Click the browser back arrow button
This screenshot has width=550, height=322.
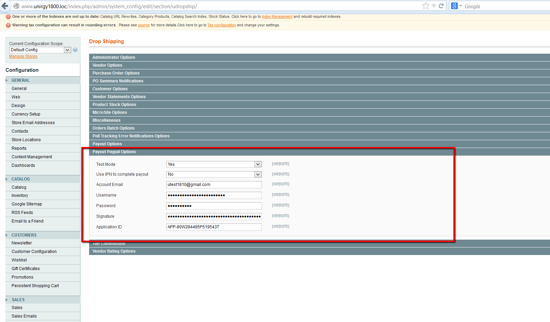(5, 6)
